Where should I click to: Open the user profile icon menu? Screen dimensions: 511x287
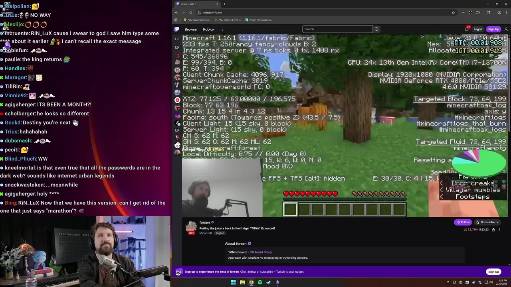tap(506, 29)
